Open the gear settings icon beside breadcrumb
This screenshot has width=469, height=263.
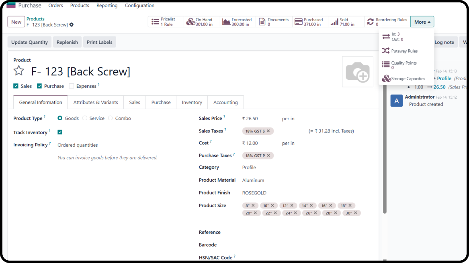tap(72, 25)
